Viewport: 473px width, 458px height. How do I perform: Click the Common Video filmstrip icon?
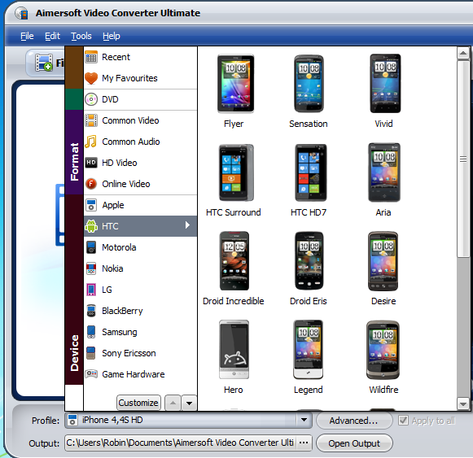tap(91, 120)
